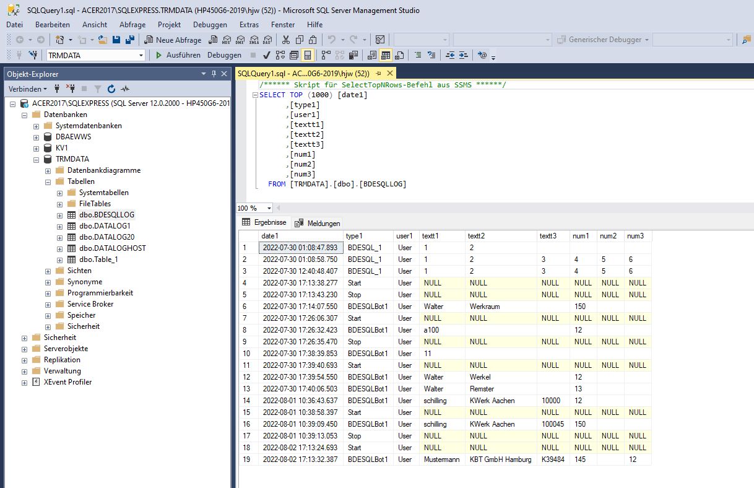The height and width of the screenshot is (488, 754).
Task: Click the Decrease Indent icon
Action: click(451, 55)
